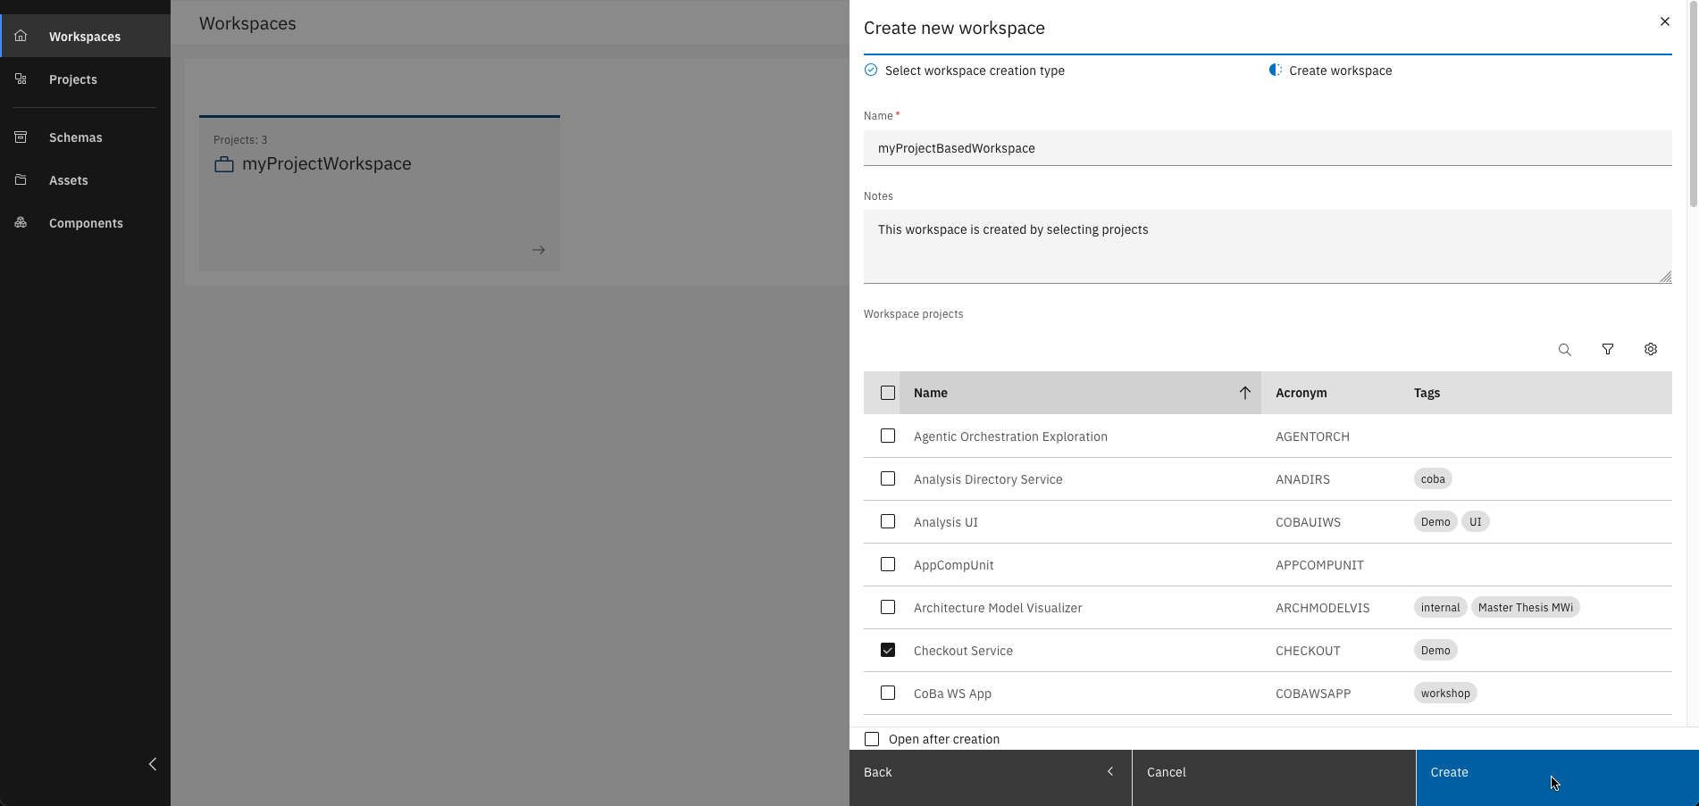1699x806 pixels.
Task: Click the search icon above projects table
Action: [1564, 350]
